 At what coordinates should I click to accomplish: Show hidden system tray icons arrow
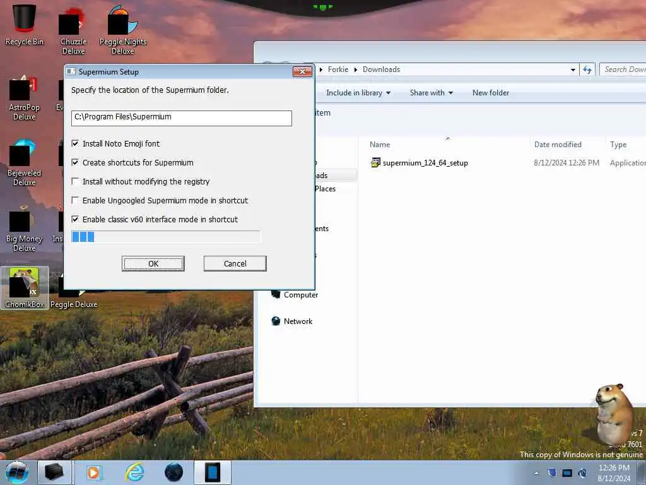(x=536, y=473)
